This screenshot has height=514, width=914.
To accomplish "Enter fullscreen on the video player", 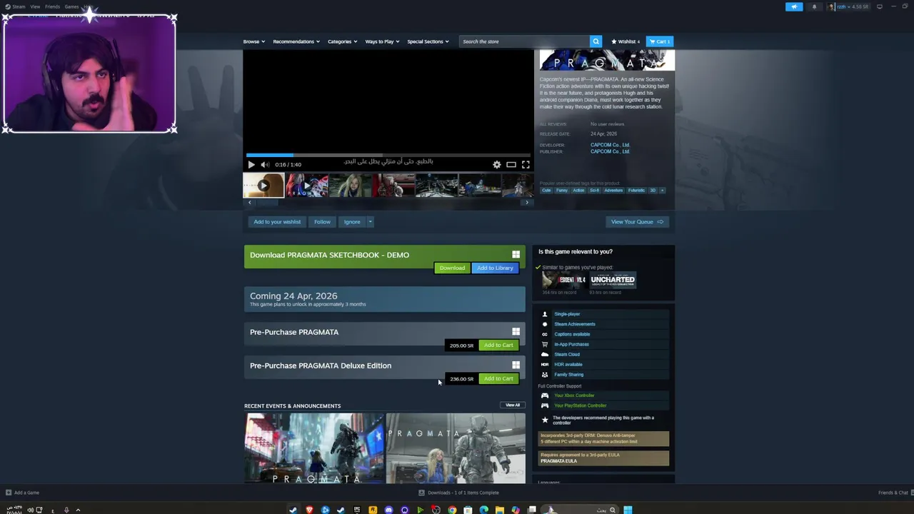I will [526, 164].
